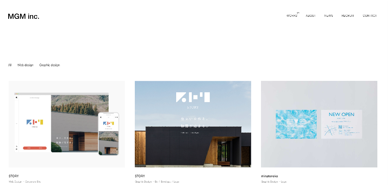The image size is (388, 185).
Task: Click the MGM inc. logo
Action: [23, 16]
